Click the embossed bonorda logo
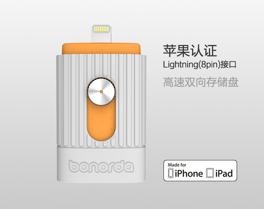This screenshot has width=264, height=209. pyautogui.click(x=101, y=166)
